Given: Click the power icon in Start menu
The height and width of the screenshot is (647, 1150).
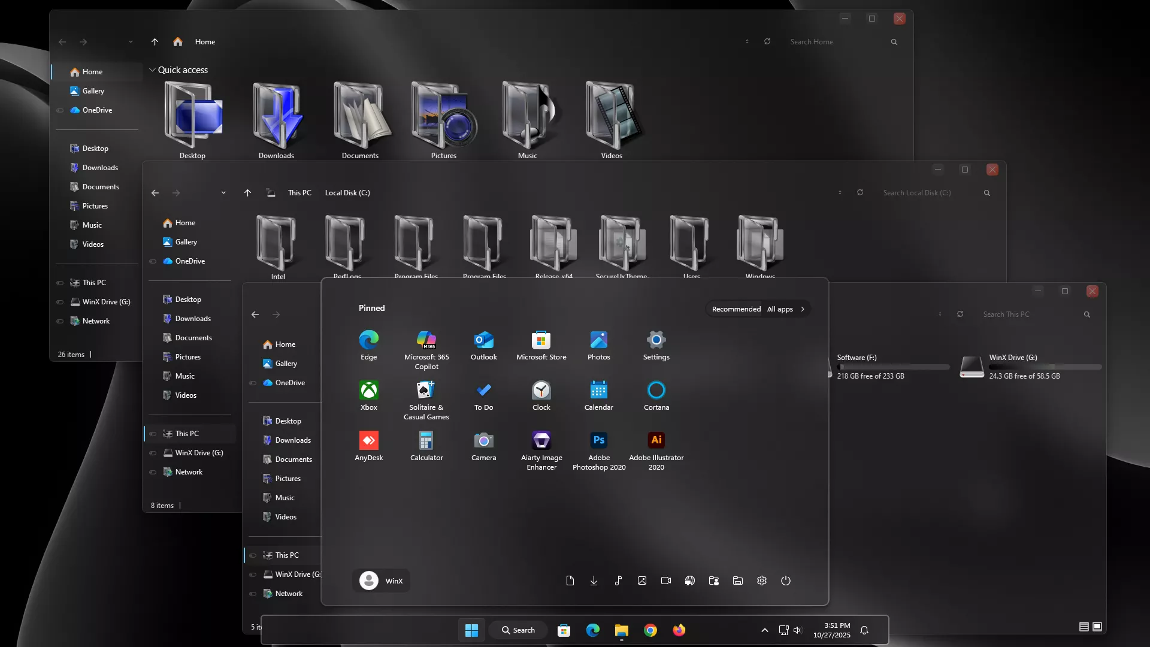Looking at the screenshot, I should pos(786,581).
